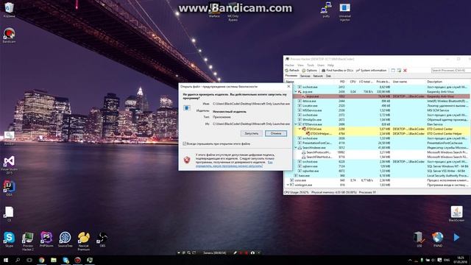Sort processes by the Description column header
Viewport: 471px width, 265px height.
pos(434,82)
